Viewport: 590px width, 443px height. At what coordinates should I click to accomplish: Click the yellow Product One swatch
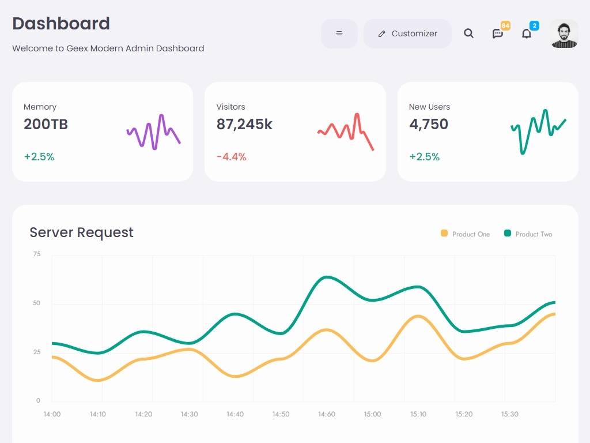444,234
